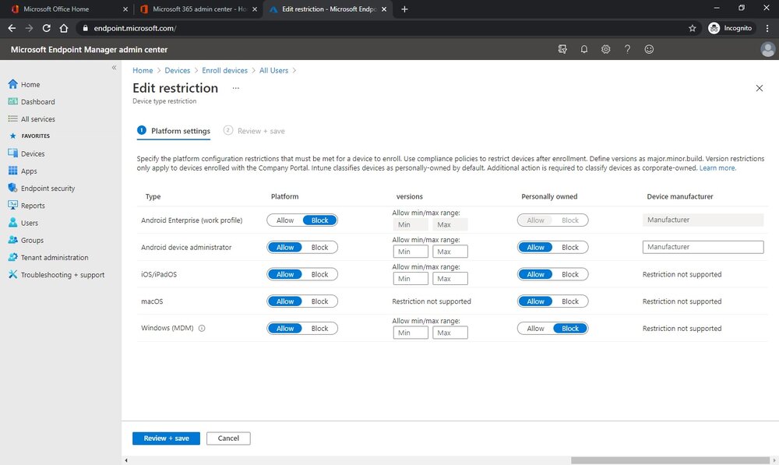Viewport: 779px width, 465px height.
Task: Collapse the sidebar with double chevron
Action: [x=114, y=68]
